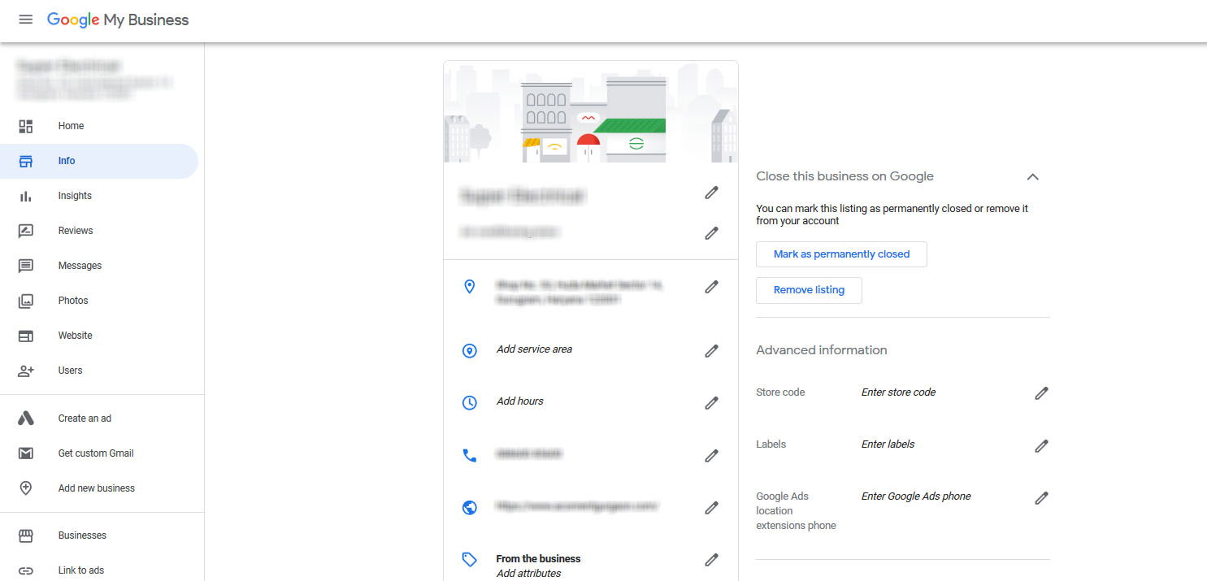Viewport: 1207px width, 581px height.
Task: Edit the business phone number
Action: click(x=711, y=455)
